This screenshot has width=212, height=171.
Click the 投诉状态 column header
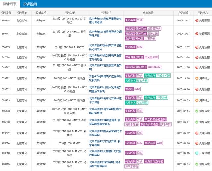203,13
